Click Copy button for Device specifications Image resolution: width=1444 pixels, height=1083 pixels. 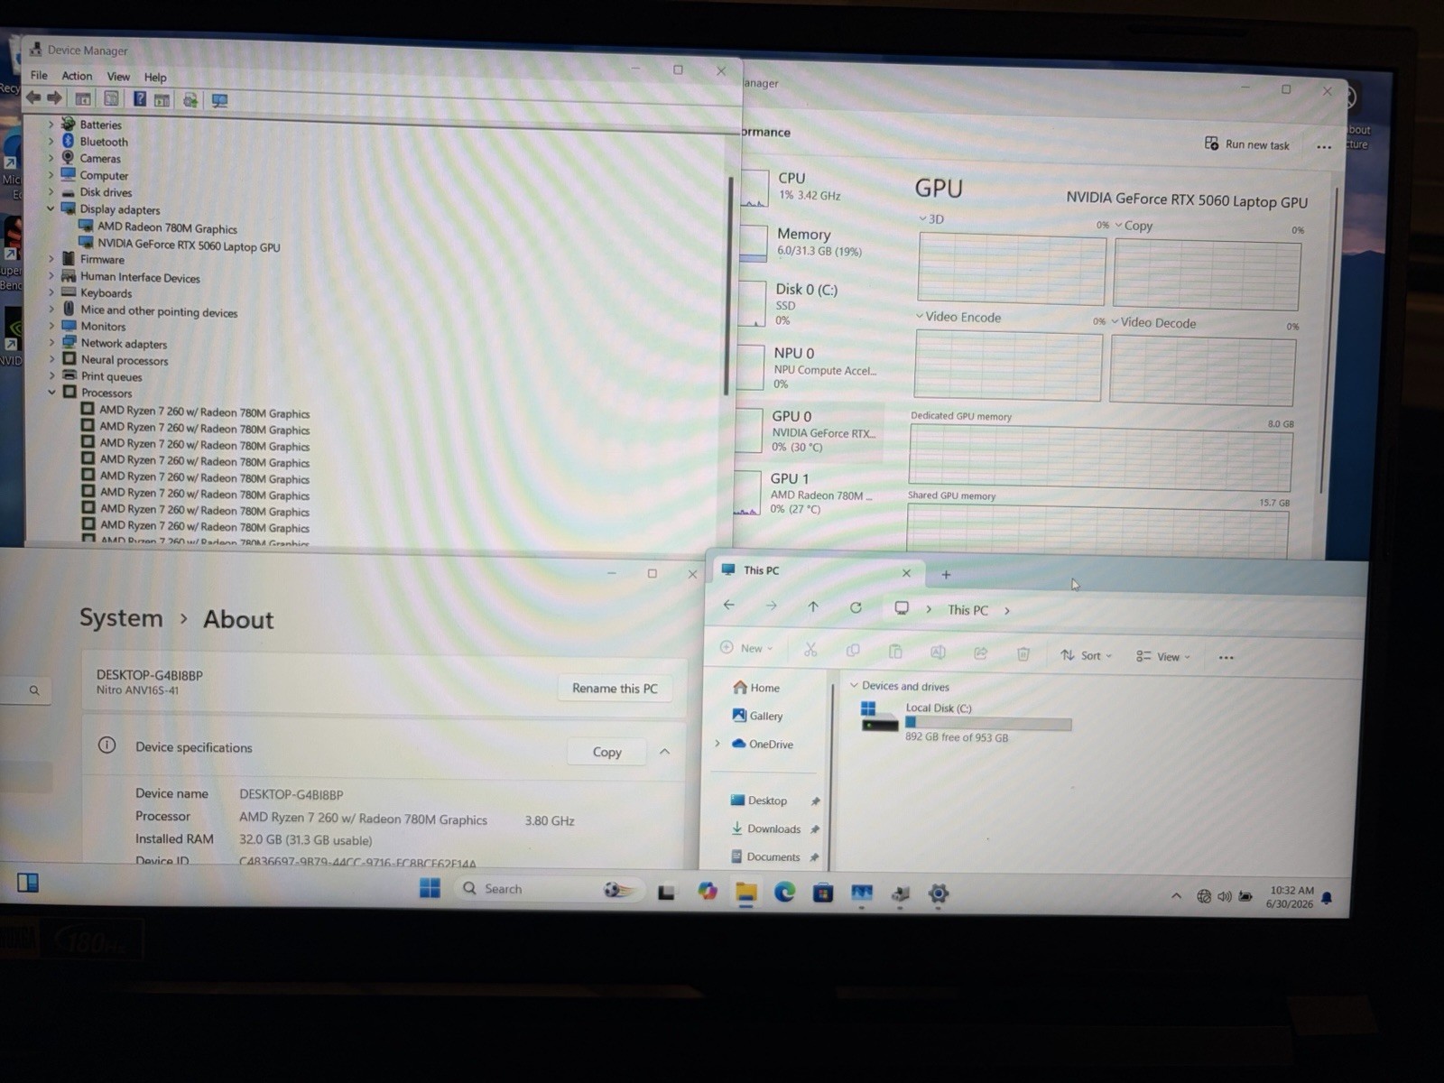[606, 752]
